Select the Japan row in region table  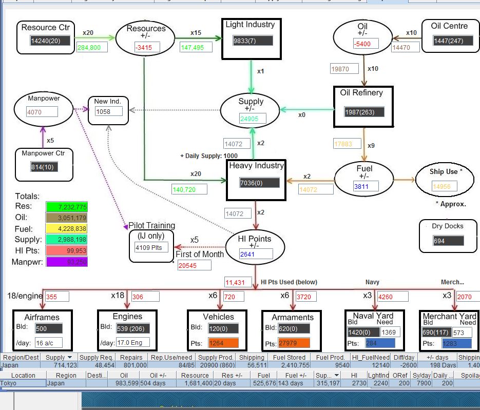click(x=240, y=365)
